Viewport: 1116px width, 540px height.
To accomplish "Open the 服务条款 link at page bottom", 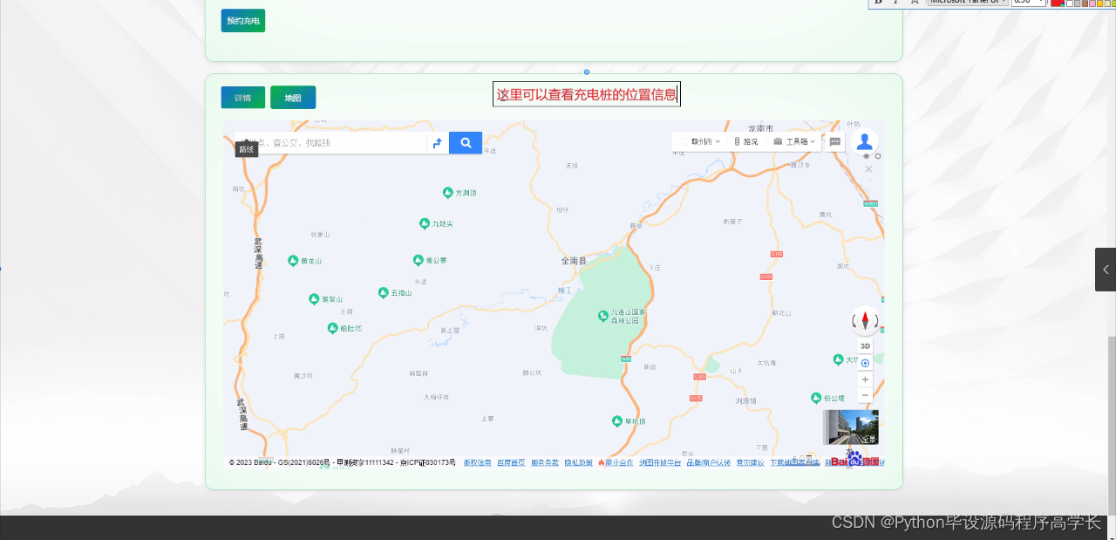I will 543,462.
